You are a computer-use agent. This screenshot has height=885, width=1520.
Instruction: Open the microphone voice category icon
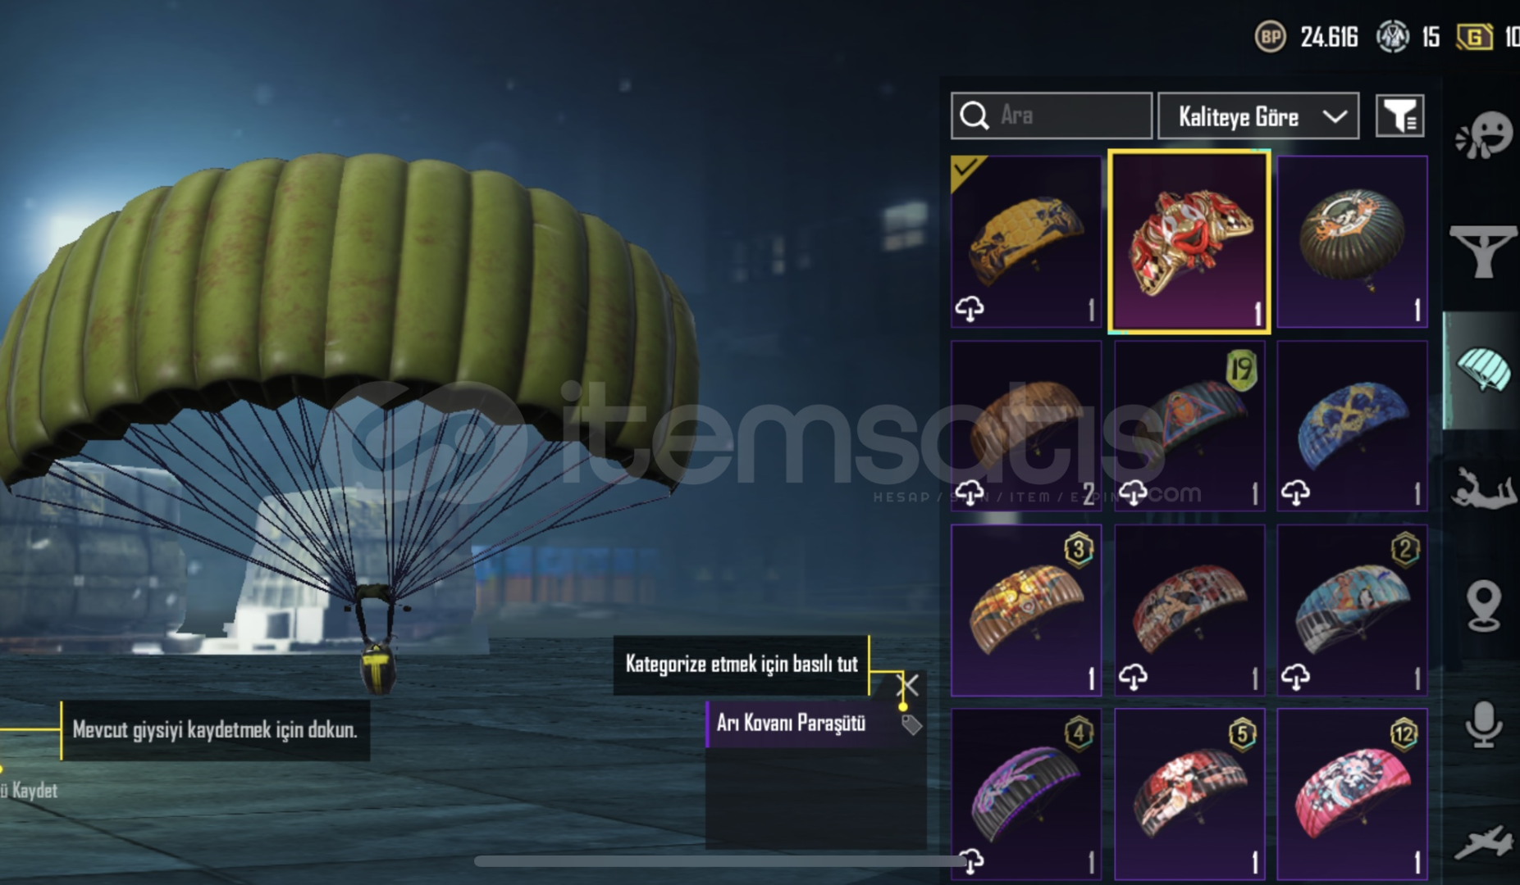1483,724
